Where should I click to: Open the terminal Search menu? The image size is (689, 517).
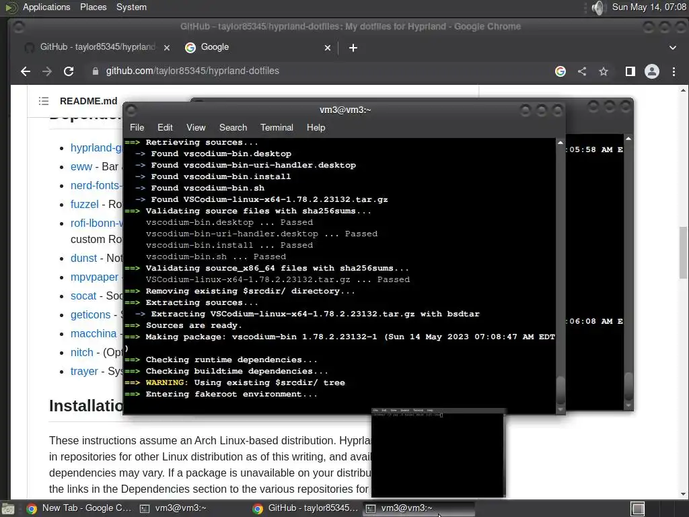(x=233, y=127)
